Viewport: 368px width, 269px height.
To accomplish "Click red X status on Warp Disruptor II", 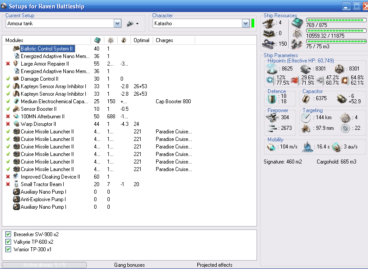I will coord(8,124).
